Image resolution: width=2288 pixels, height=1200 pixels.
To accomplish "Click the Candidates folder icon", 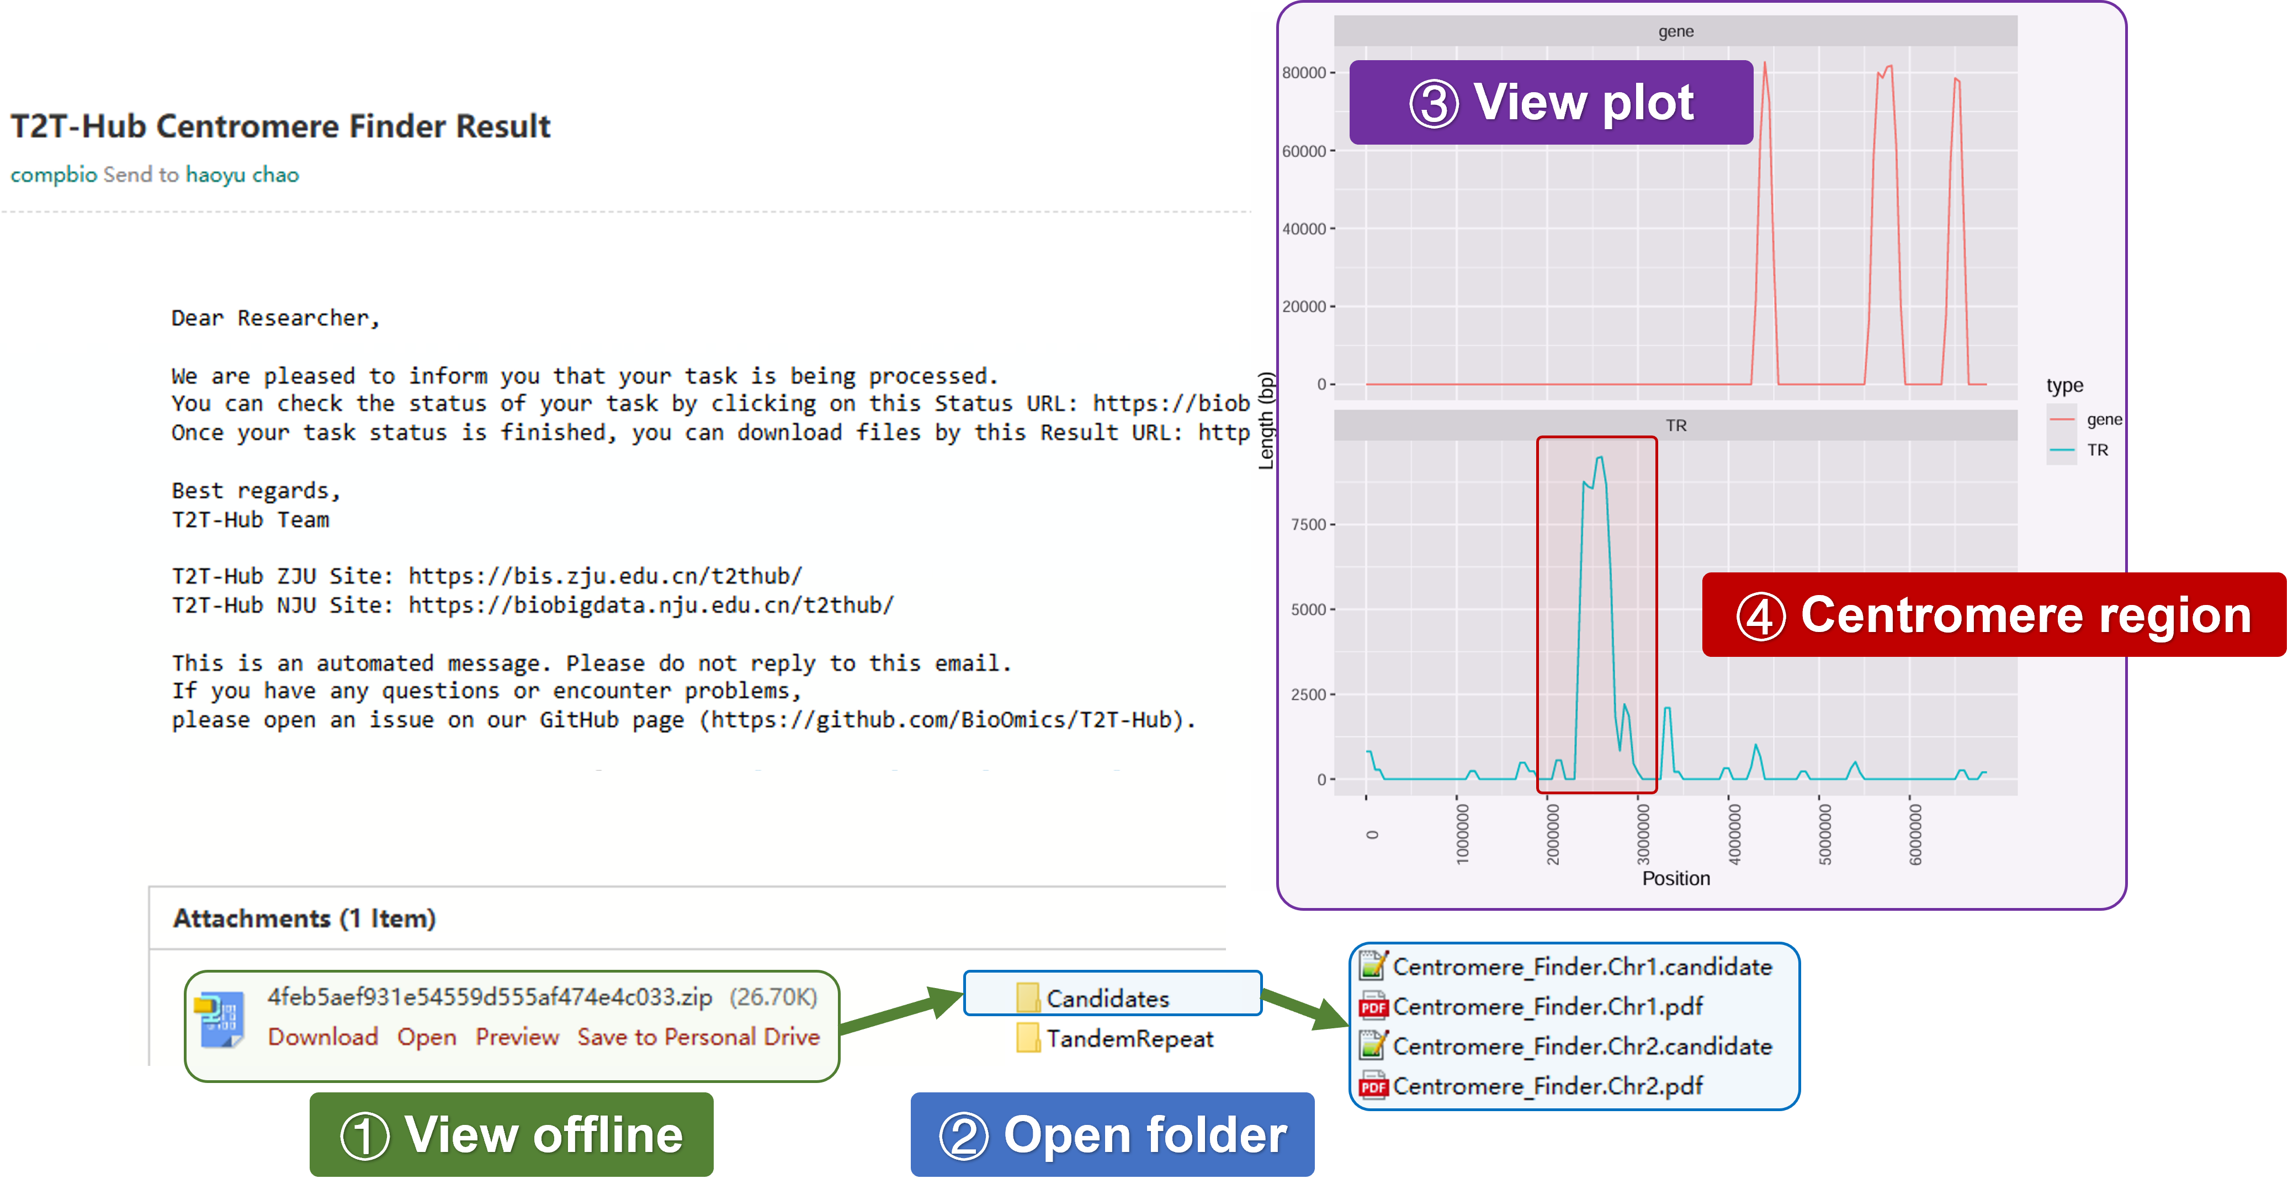I will pos(1028,997).
